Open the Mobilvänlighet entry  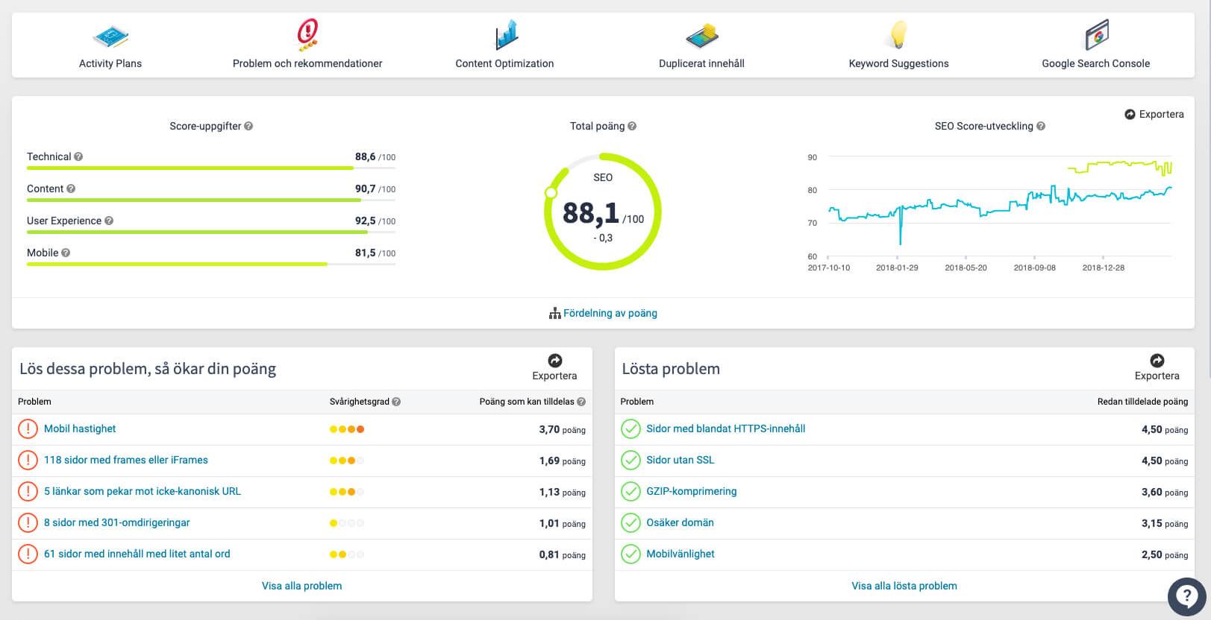pyautogui.click(x=680, y=554)
